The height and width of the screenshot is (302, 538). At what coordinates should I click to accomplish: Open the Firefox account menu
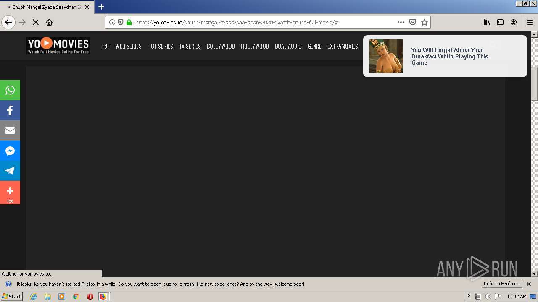[514, 22]
